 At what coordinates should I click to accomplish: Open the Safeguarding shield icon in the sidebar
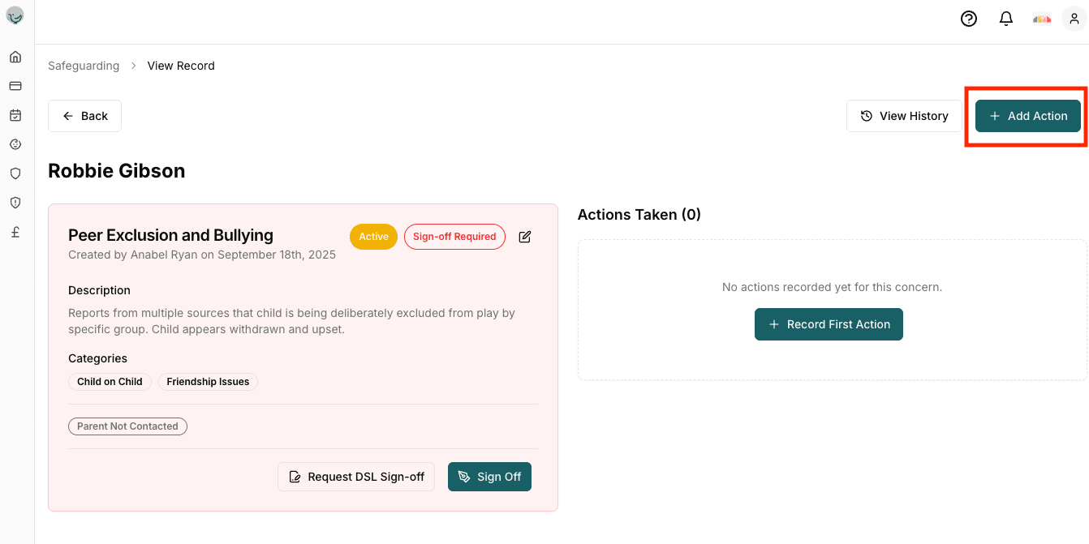click(15, 173)
